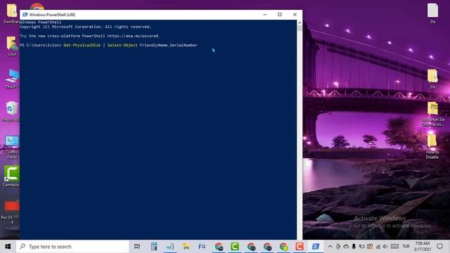Select the DwnlData folder icon

[x=12, y=13]
